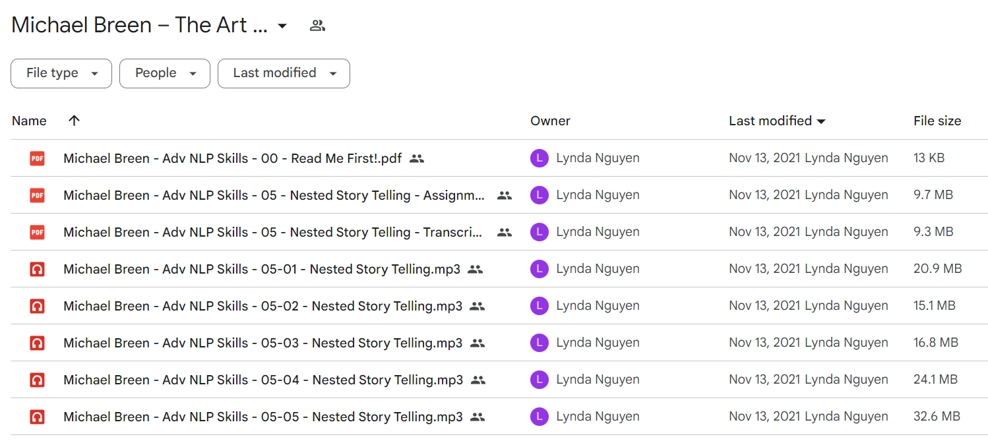Select the 05 - Nested Story Telling - Transcri… file
The height and width of the screenshot is (445, 988).
point(274,232)
